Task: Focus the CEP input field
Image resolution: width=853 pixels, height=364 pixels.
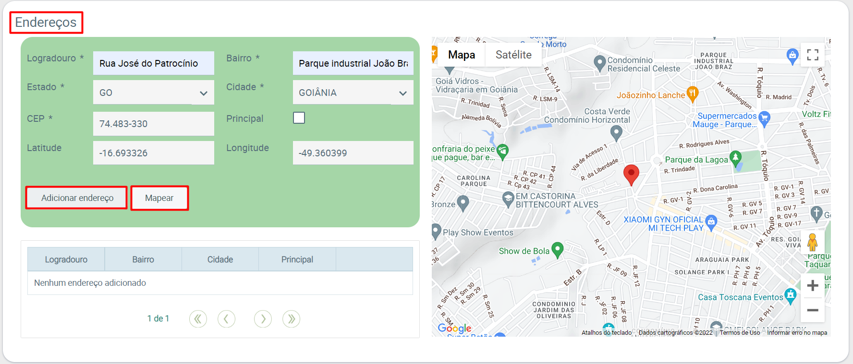Action: (154, 124)
